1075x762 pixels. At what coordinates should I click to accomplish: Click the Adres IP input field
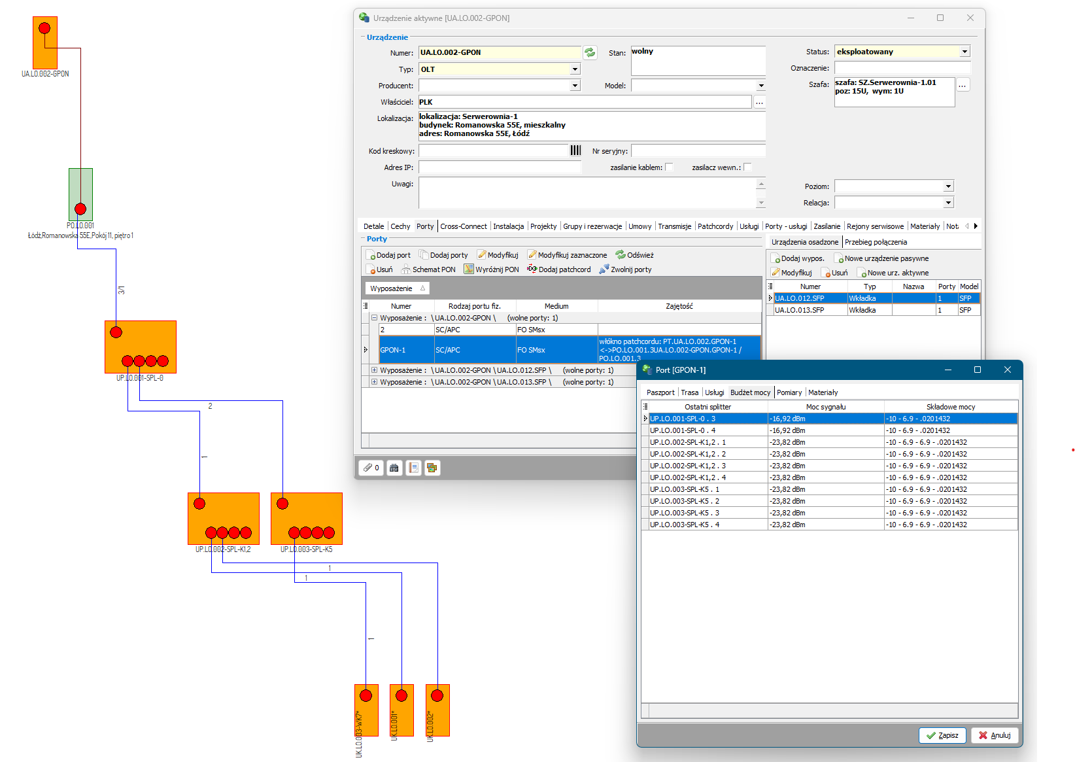(x=500, y=167)
